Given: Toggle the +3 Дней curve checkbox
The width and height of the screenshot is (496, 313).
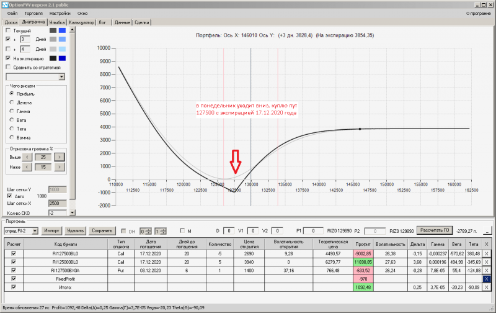Looking at the screenshot, I should pos(8,39).
